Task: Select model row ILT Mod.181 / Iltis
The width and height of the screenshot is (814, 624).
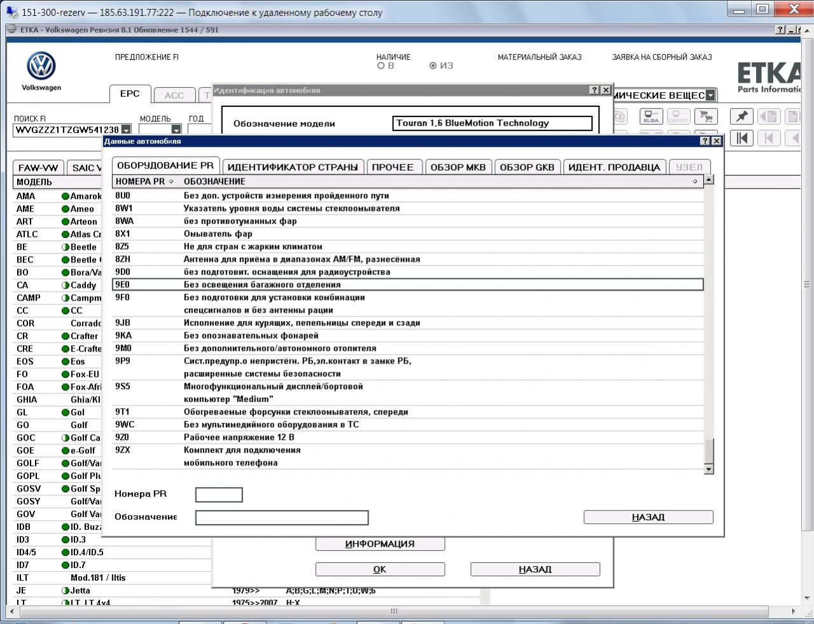Action: 113,578
